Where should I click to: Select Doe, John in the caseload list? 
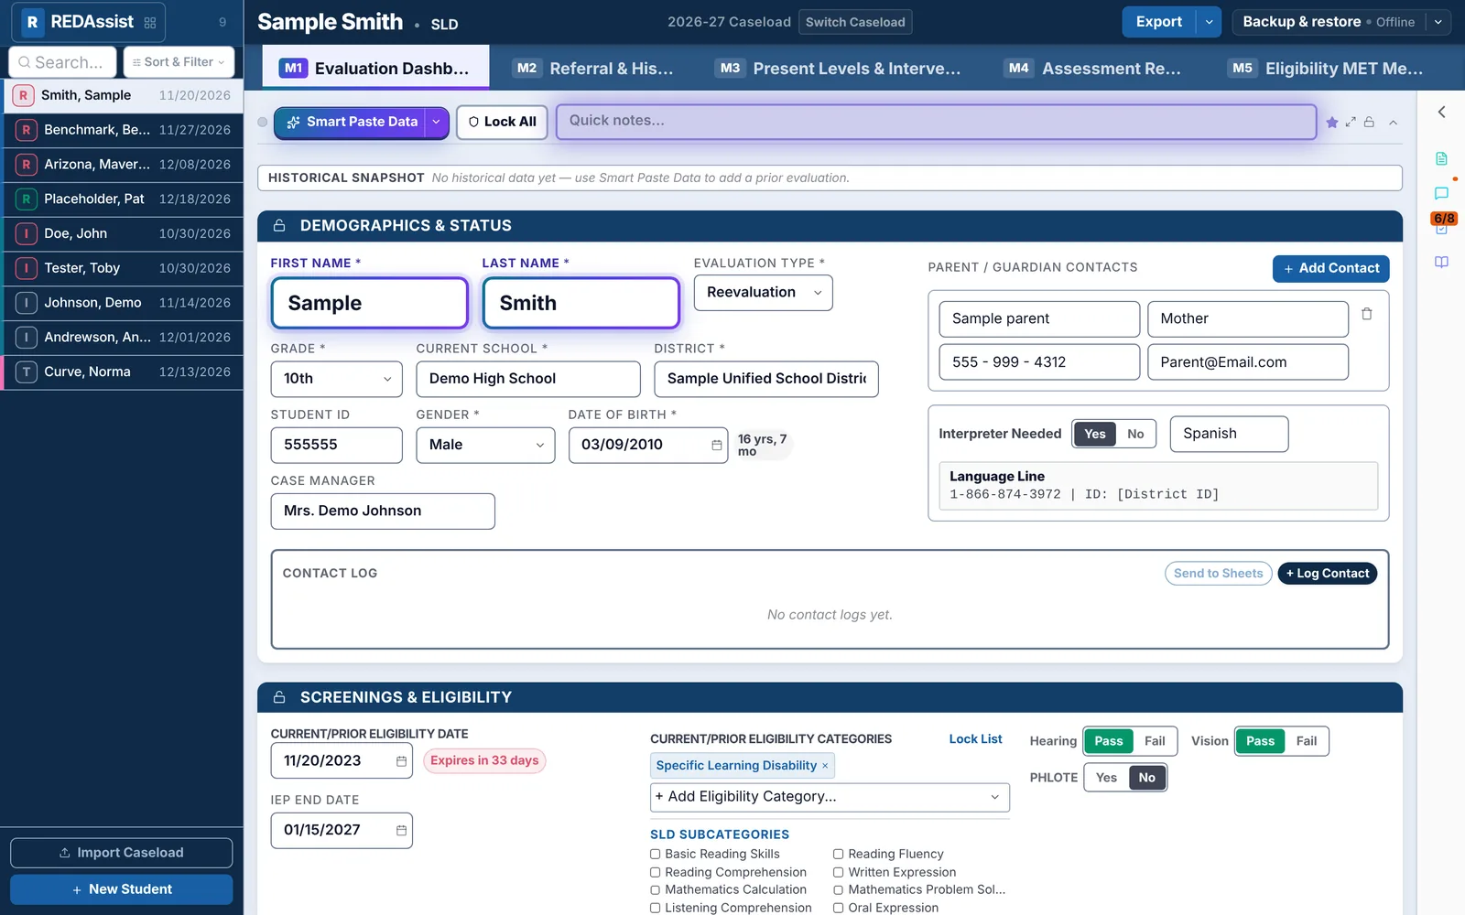tap(124, 234)
